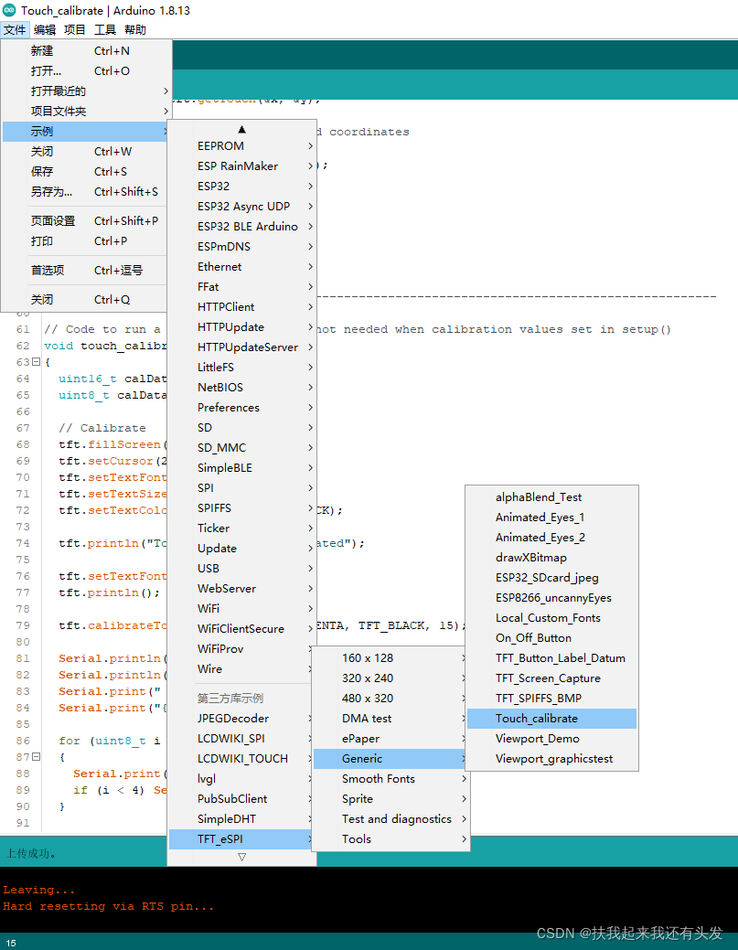
Task: Expand 项目文件夹 submenu
Action: 85,111
